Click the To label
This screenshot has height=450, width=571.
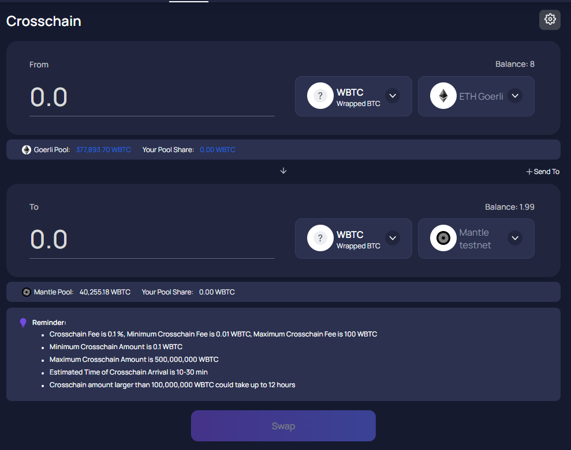point(34,207)
